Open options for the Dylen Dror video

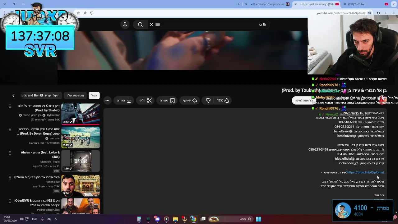[10, 106]
